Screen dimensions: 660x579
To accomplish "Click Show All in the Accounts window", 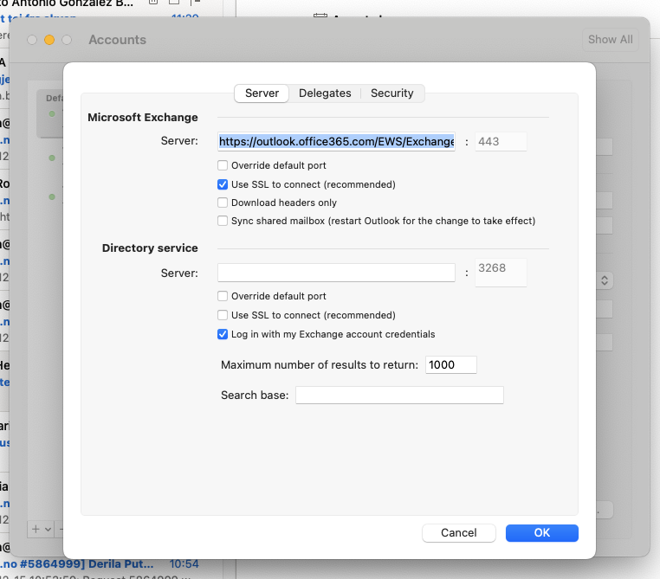I will click(x=611, y=40).
